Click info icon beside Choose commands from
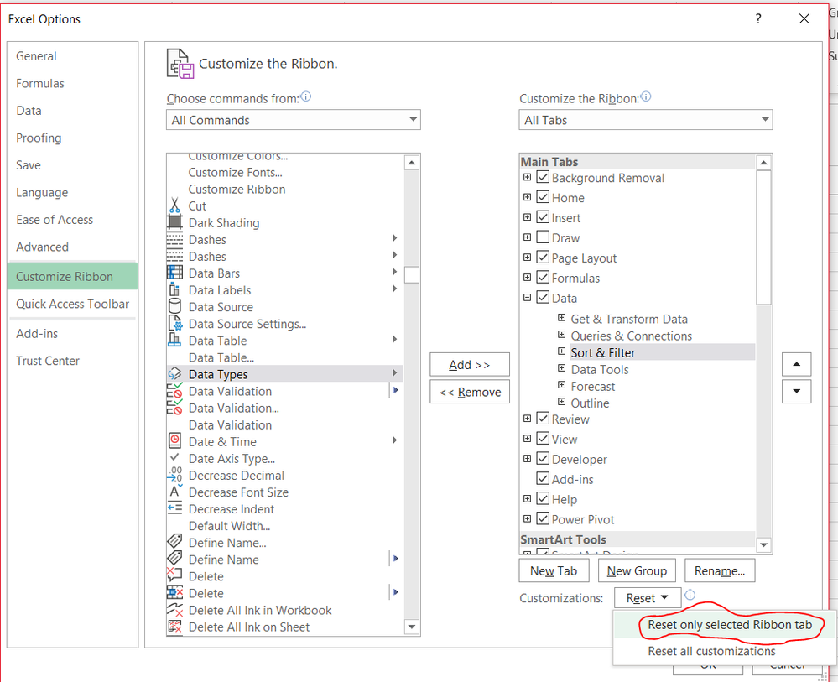This screenshot has width=838, height=682. [305, 96]
